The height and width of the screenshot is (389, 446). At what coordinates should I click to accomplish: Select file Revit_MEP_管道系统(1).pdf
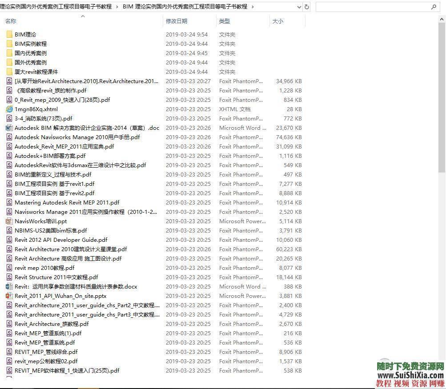48,333
